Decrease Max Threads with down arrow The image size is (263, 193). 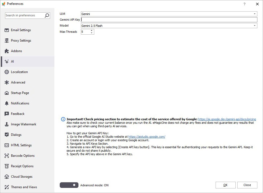(92, 33)
